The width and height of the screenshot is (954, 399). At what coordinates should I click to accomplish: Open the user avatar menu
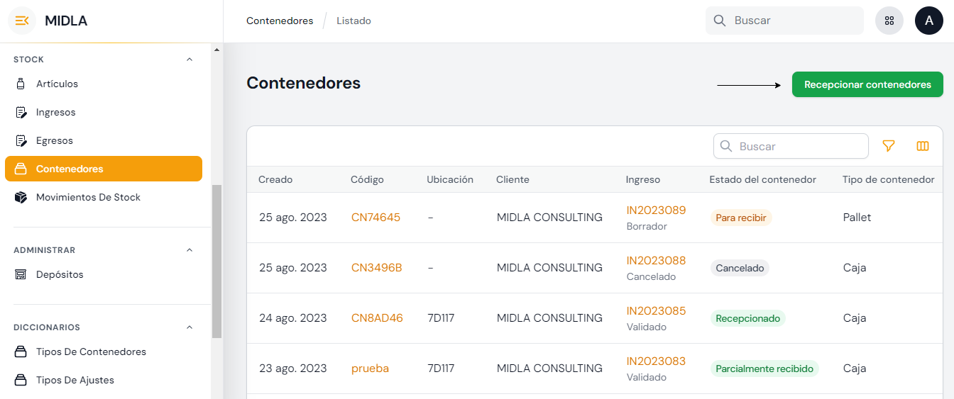coord(928,21)
